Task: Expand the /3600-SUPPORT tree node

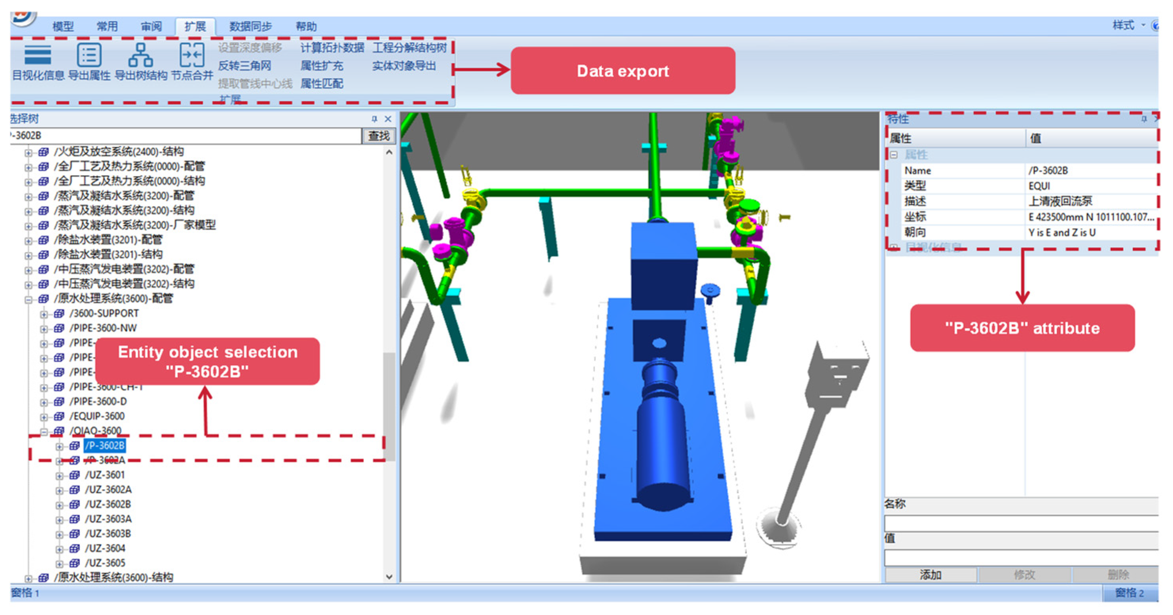Action: pos(44,314)
